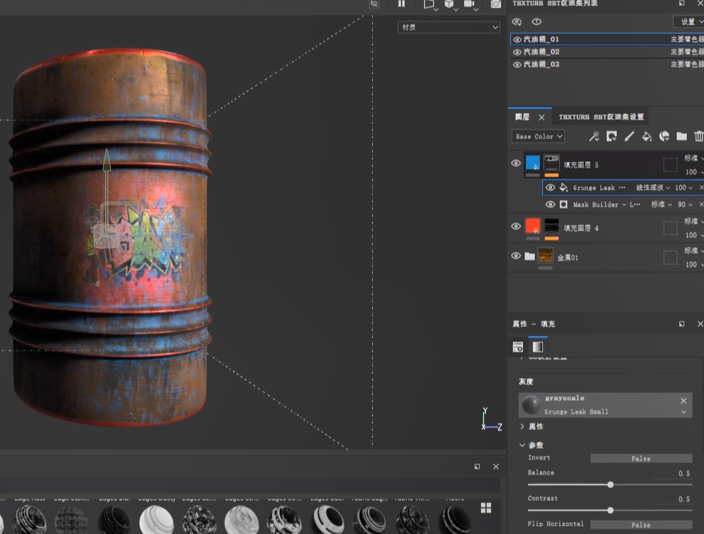Screen dimensions: 704x534
Task: Toggle visibility of 汽油桶_02 texture set
Action: coord(517,52)
